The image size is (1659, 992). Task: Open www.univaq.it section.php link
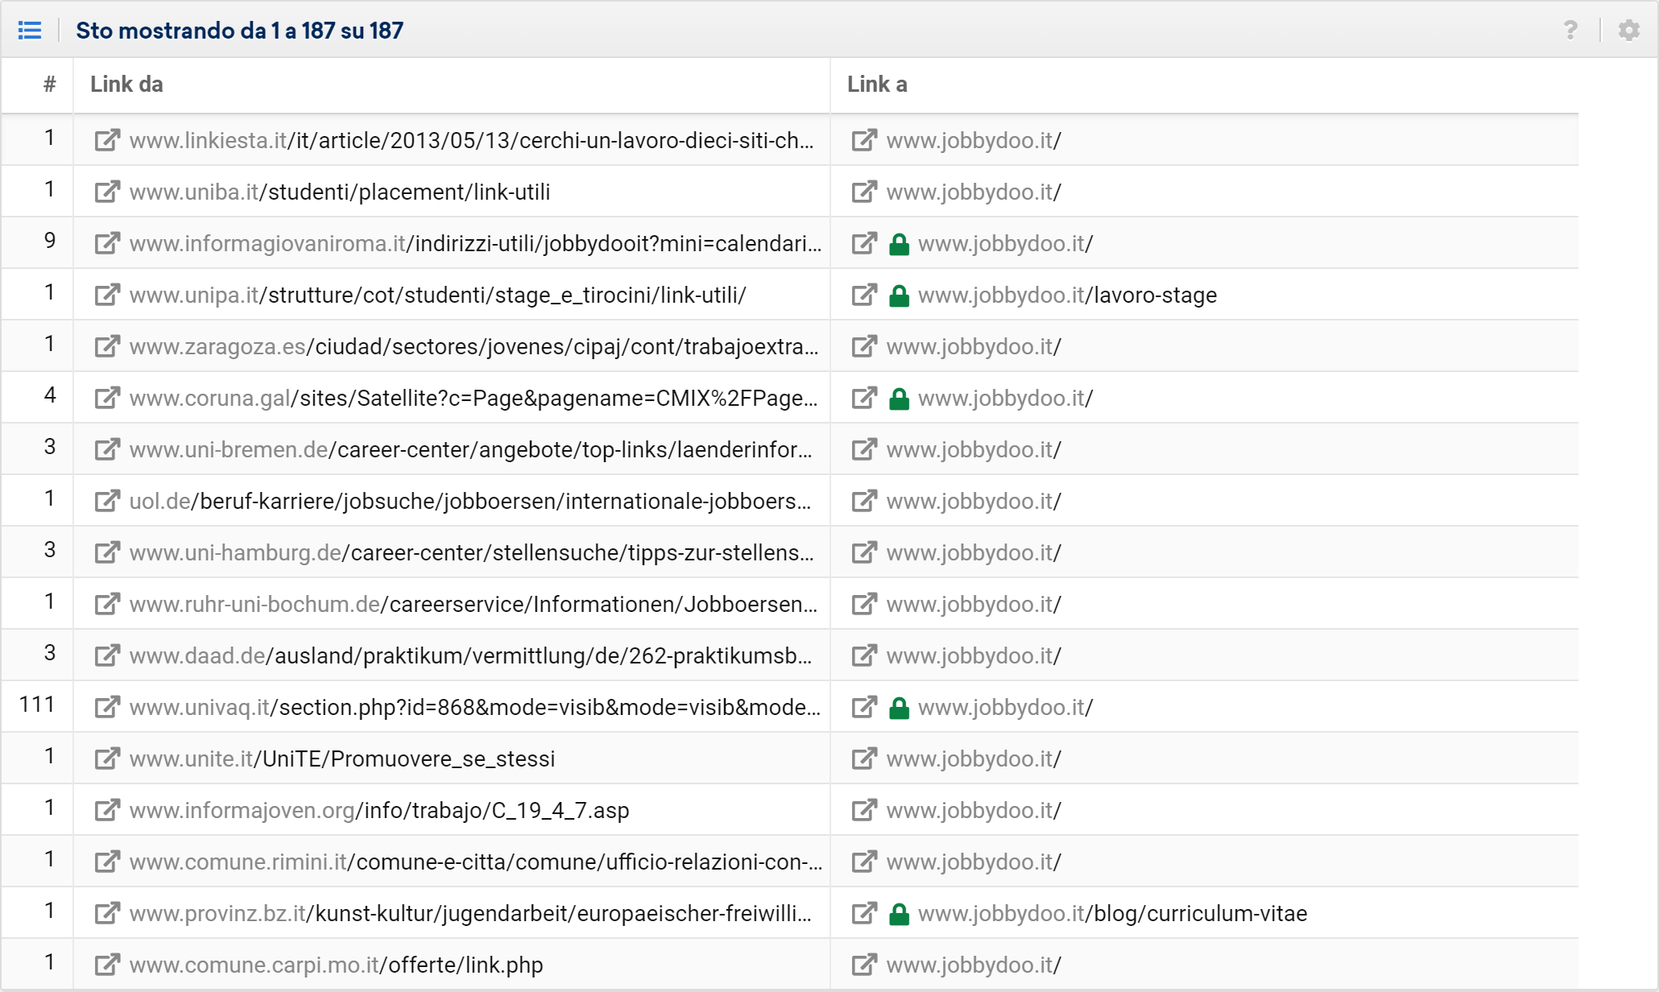click(x=475, y=708)
